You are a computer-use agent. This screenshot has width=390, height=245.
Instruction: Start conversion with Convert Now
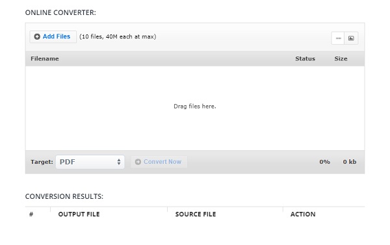point(159,162)
